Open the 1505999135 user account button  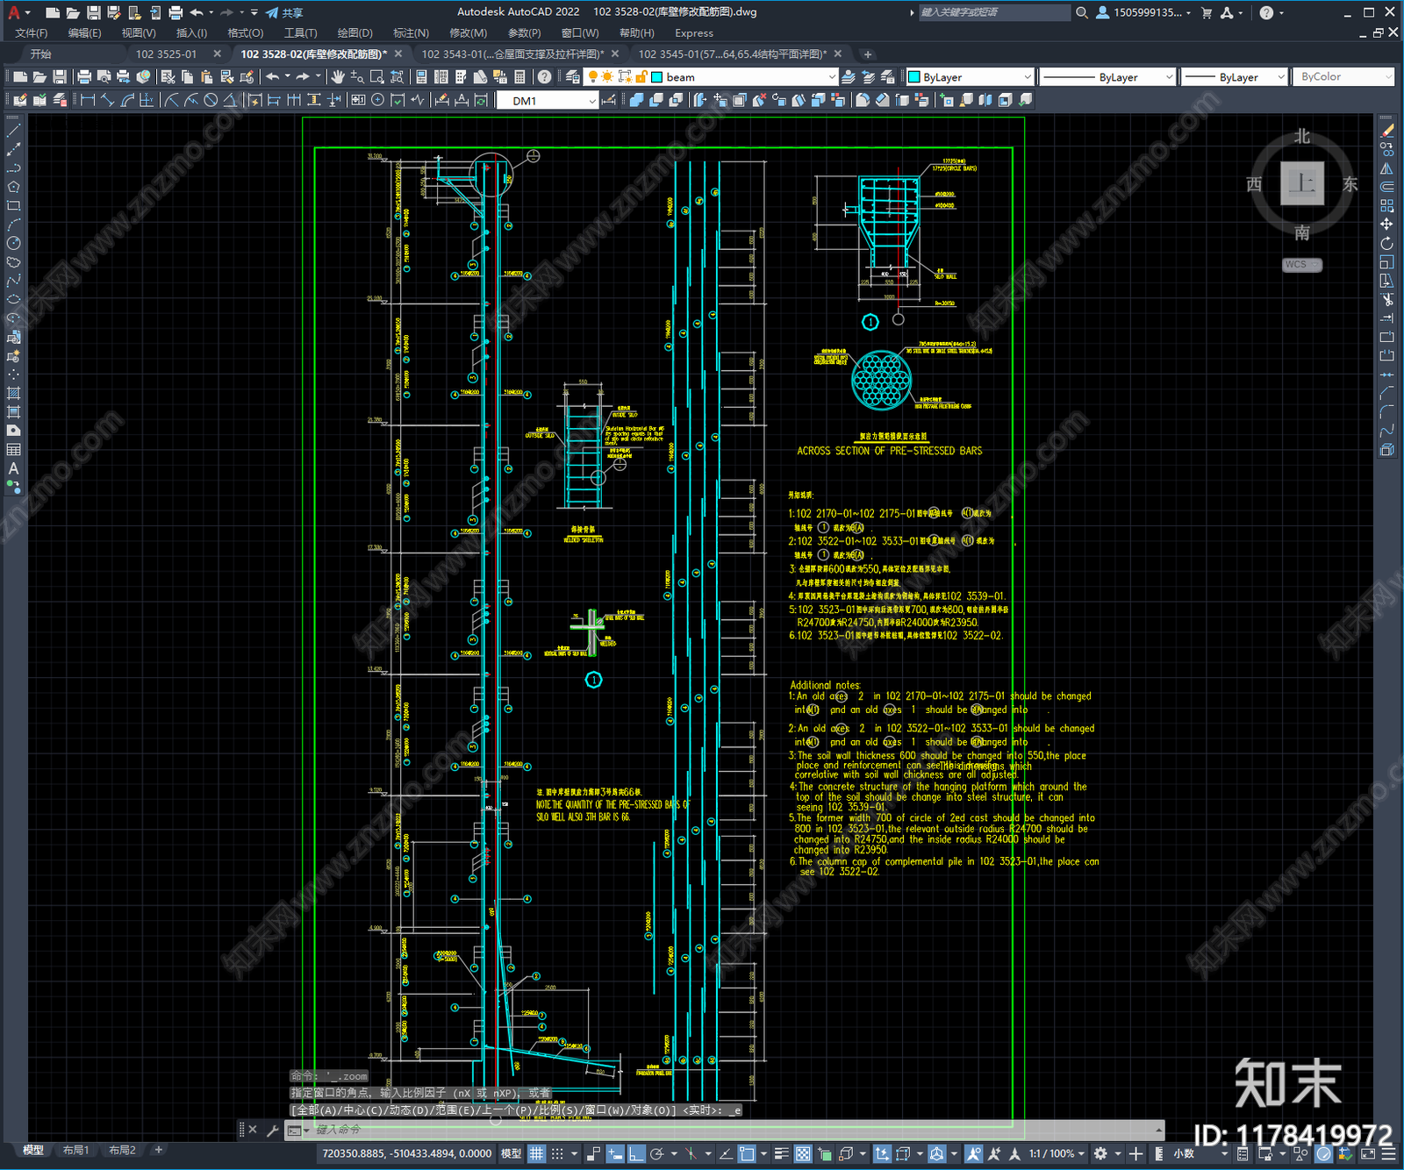point(1144,12)
